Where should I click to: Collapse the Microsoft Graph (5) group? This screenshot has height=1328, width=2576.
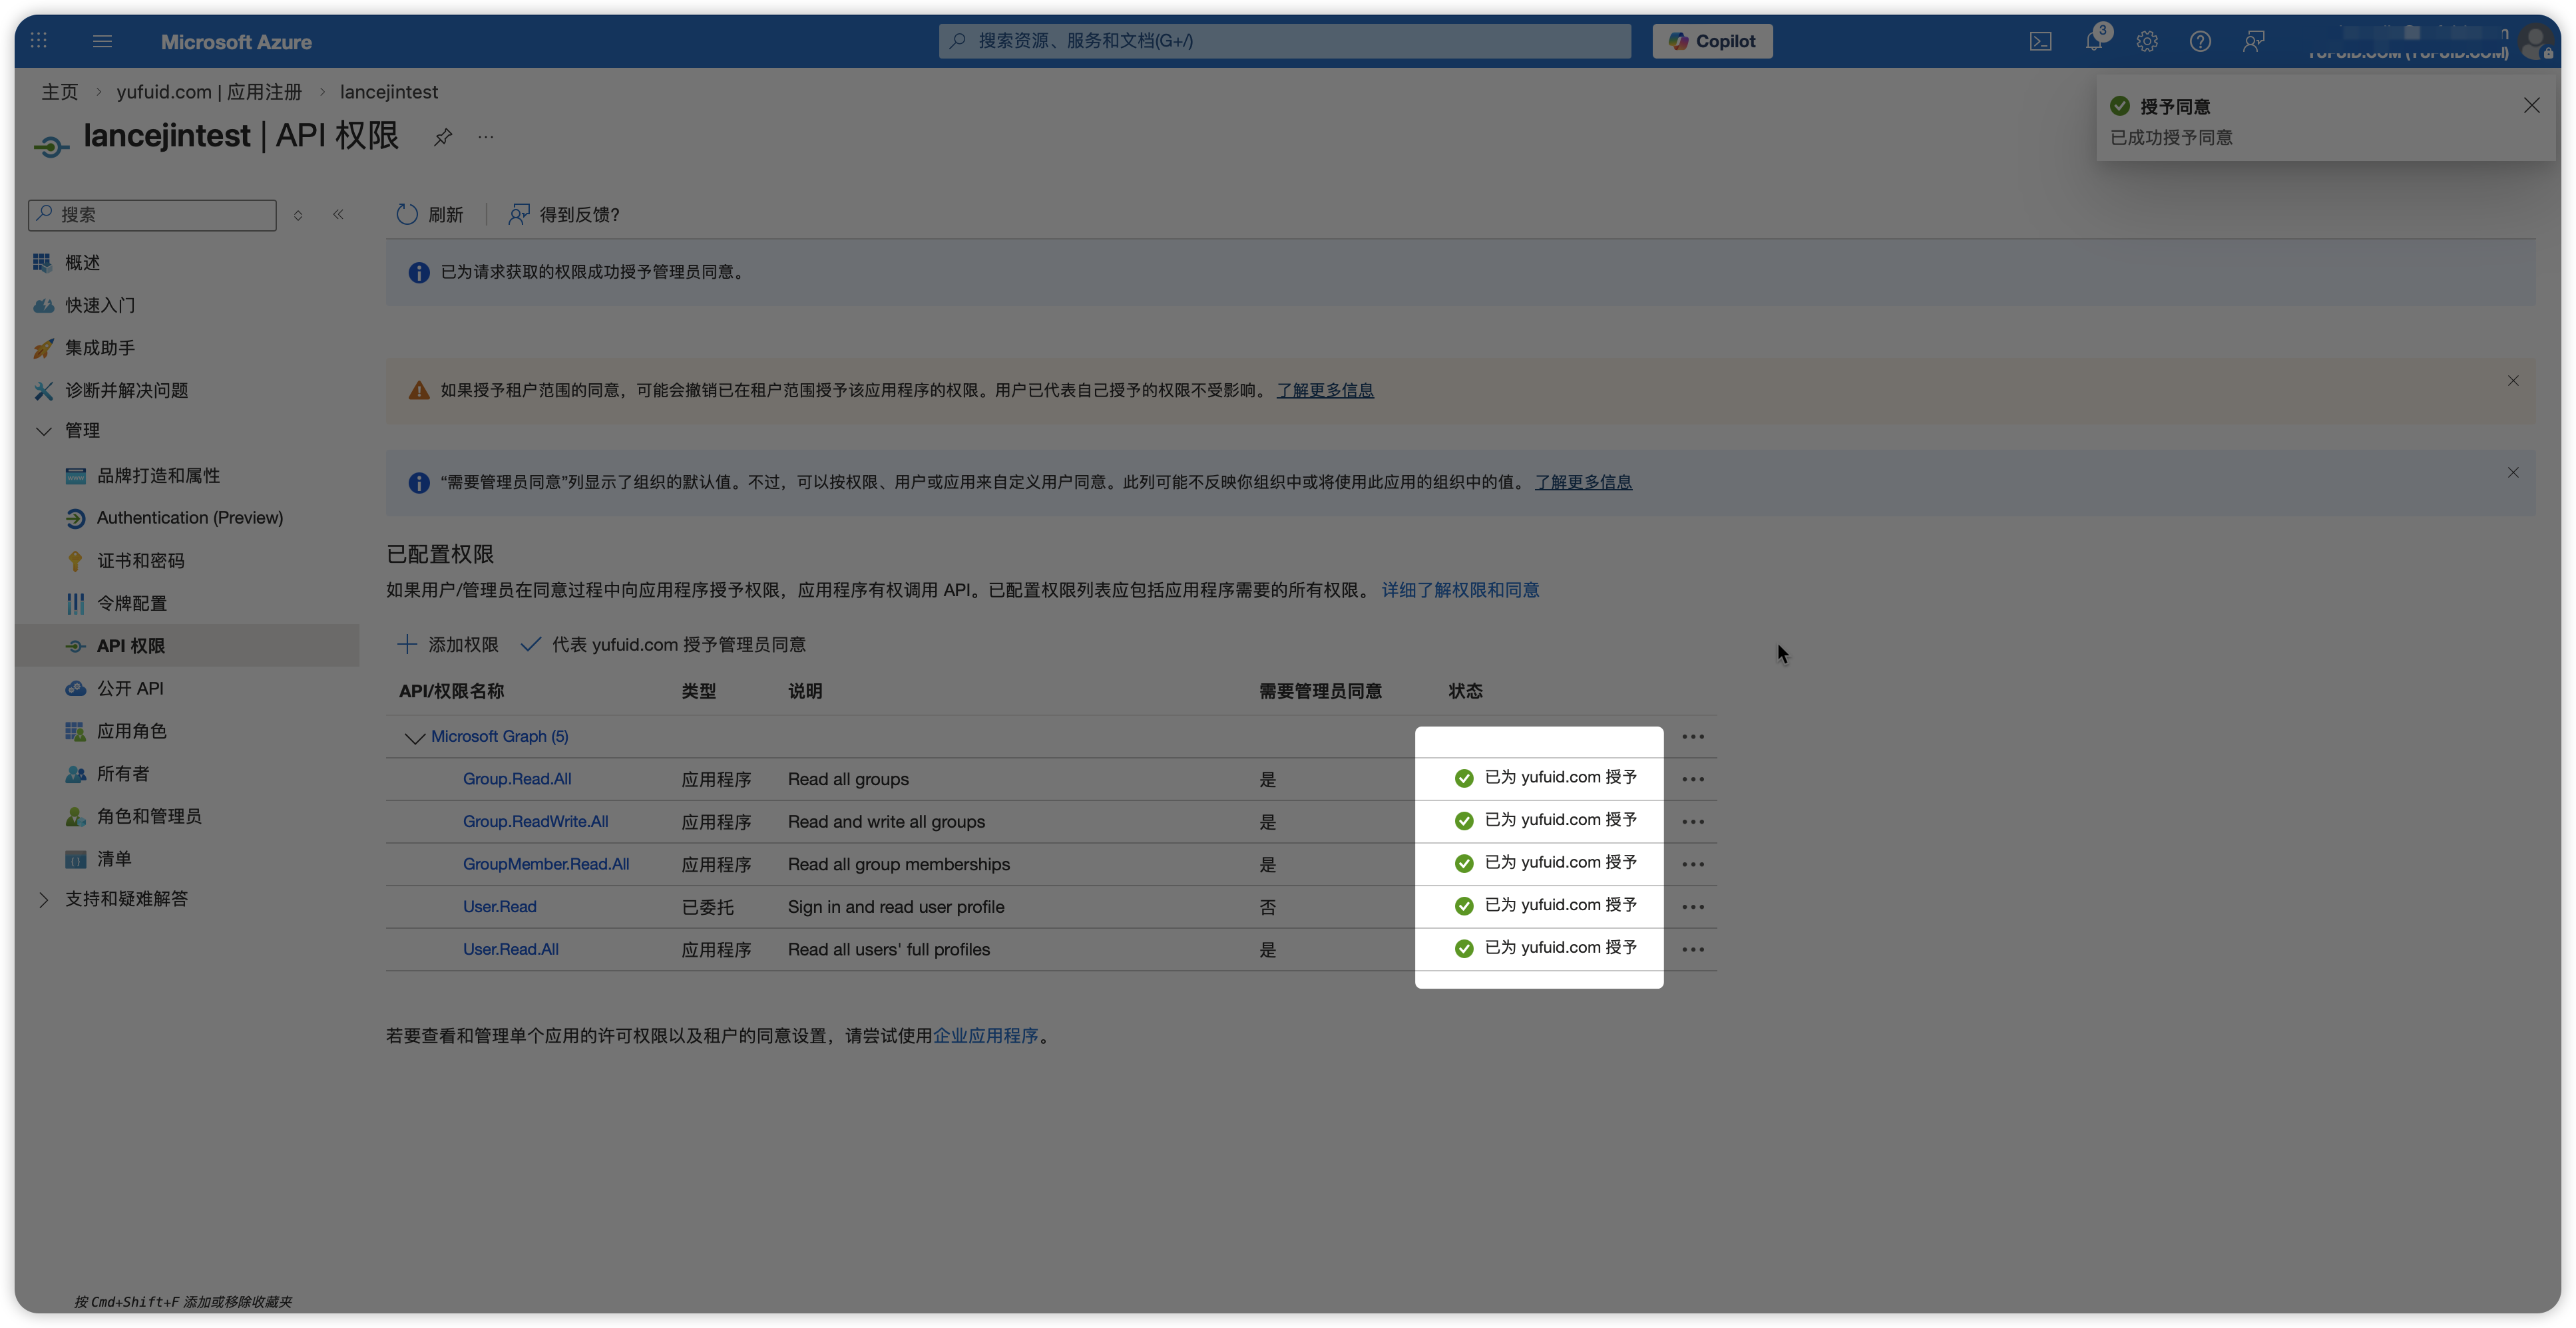[x=414, y=737]
